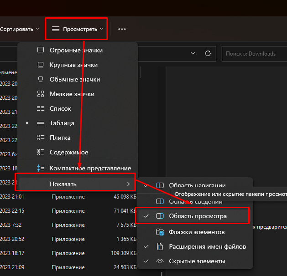Select Плитка view option
This screenshot has width=287, height=276.
[78, 138]
